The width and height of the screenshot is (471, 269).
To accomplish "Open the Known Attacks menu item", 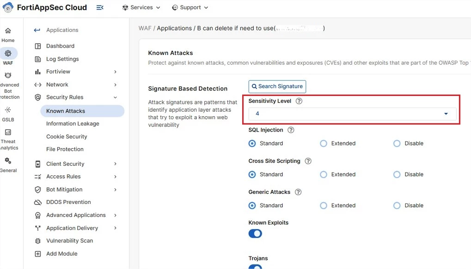I will (x=82, y=111).
